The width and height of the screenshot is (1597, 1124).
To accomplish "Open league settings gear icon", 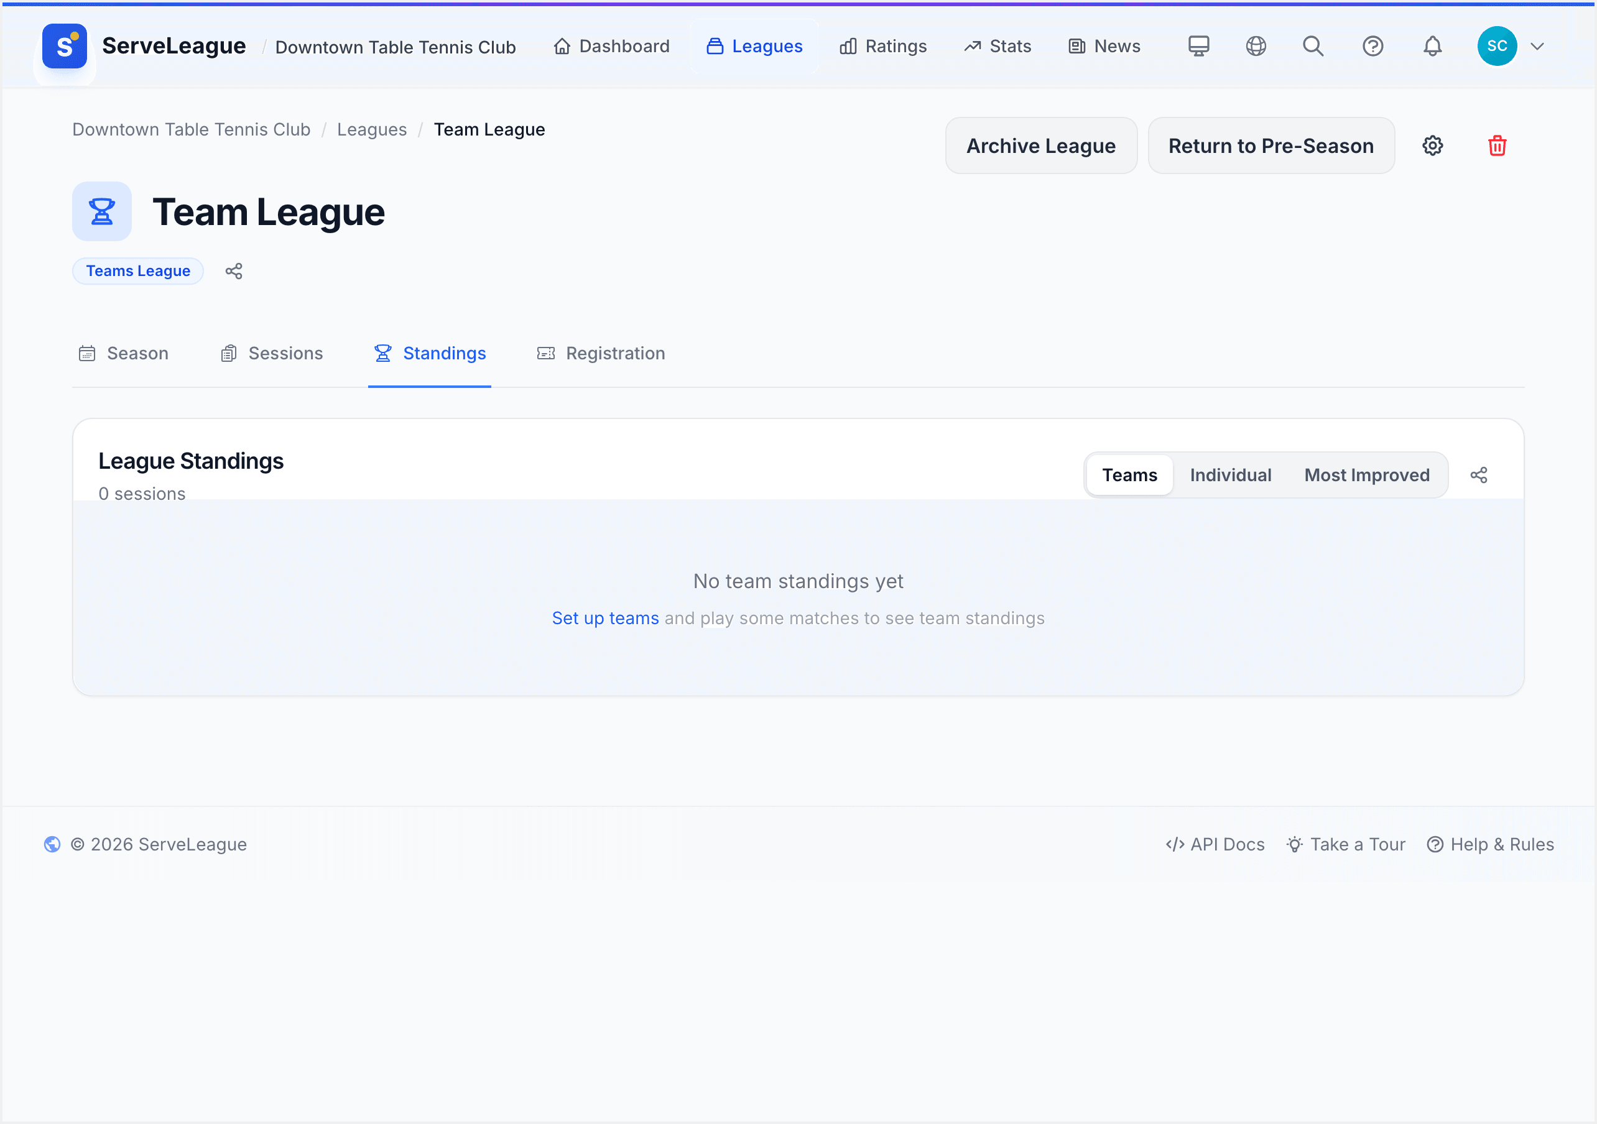I will click(1433, 145).
